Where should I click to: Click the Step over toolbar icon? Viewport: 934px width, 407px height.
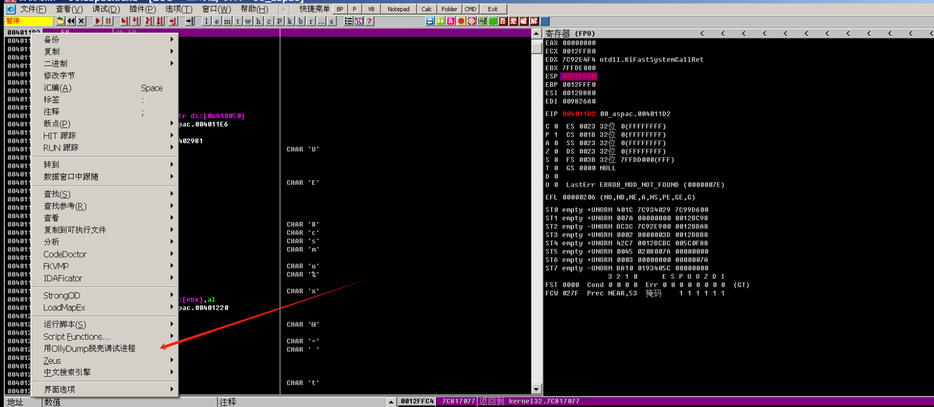(135, 21)
